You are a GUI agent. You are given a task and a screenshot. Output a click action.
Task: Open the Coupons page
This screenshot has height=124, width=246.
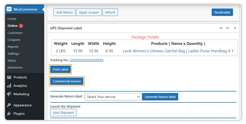14,40
